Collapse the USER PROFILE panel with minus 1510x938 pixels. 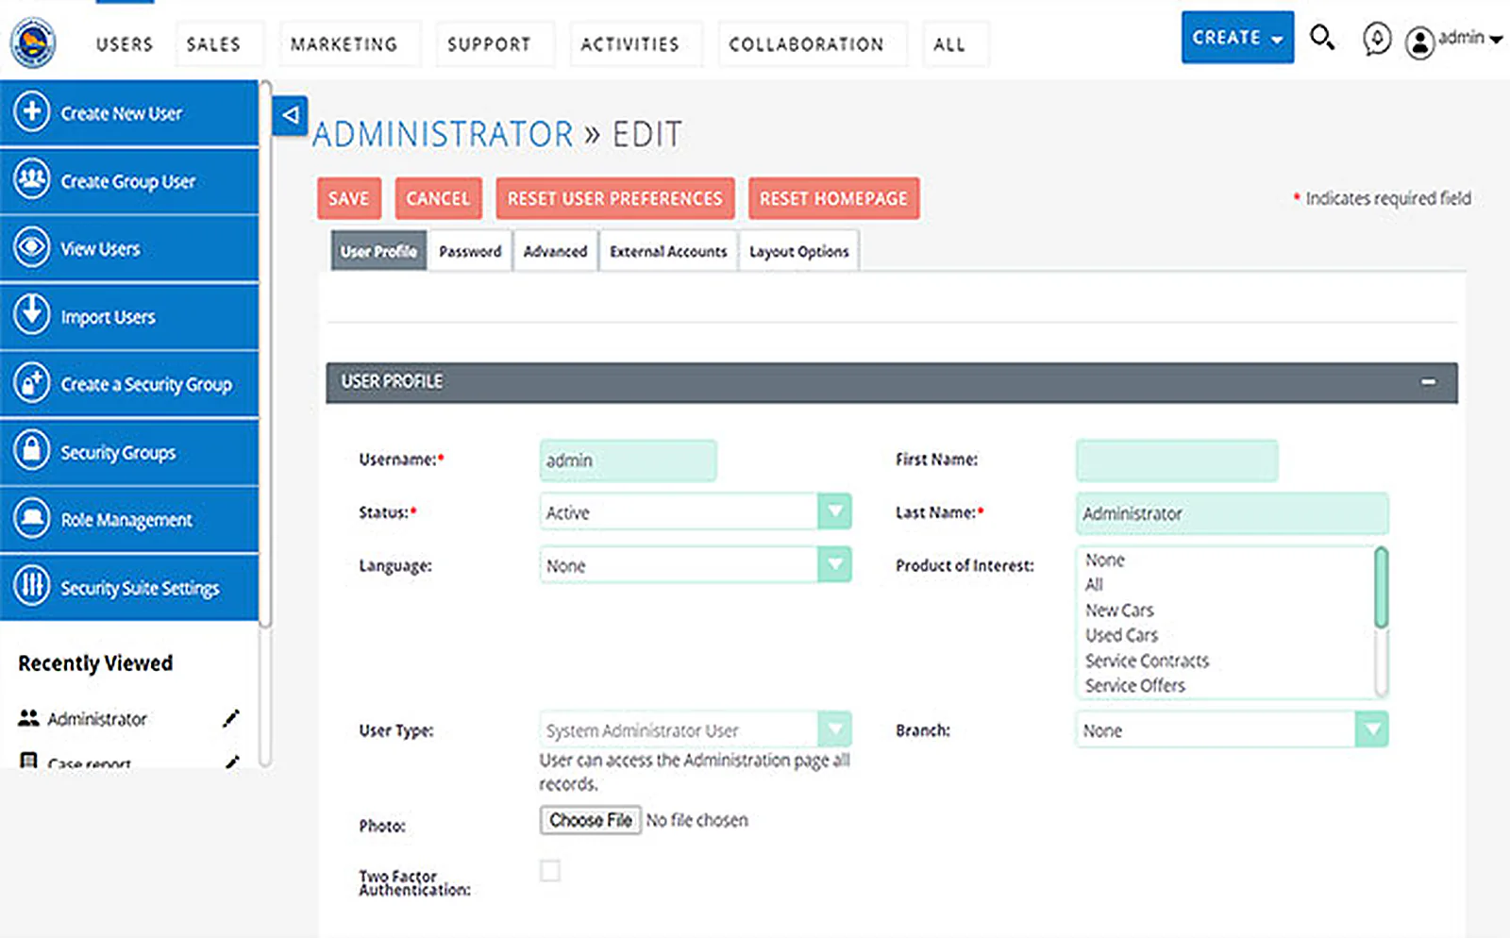coord(1428,382)
